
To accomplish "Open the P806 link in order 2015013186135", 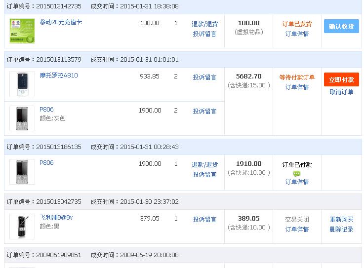I will click(46, 163).
